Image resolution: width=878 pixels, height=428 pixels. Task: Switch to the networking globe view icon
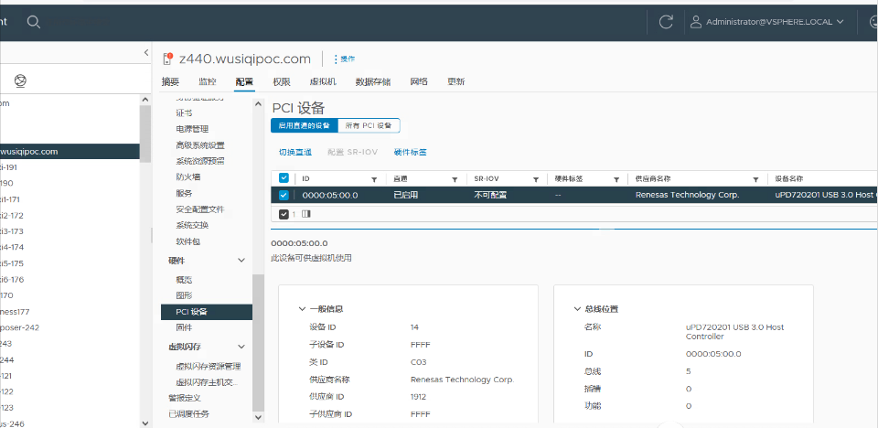[21, 81]
